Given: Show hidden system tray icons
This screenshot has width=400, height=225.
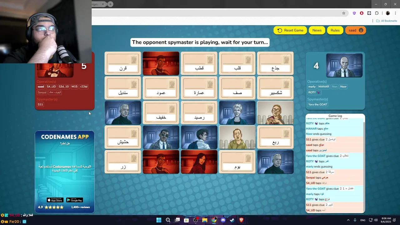Looking at the screenshot, I should [x=348, y=220].
